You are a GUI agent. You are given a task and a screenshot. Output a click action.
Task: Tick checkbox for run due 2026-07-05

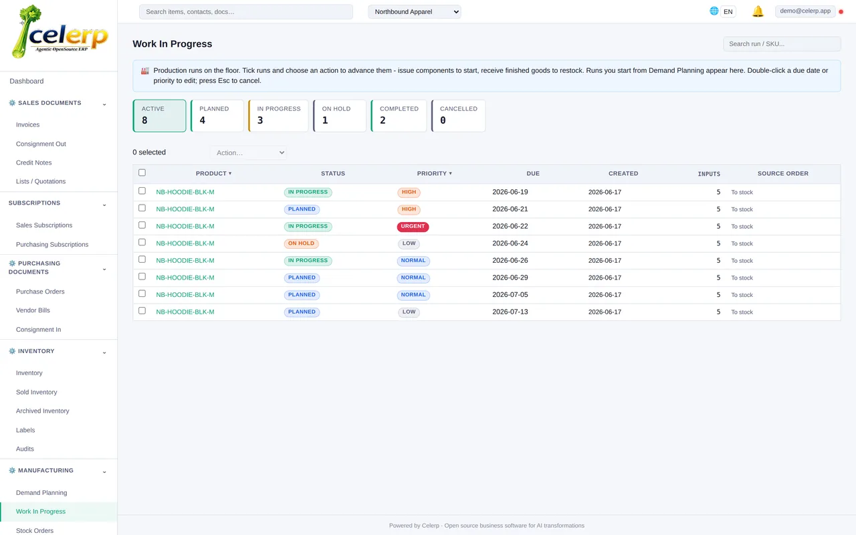point(142,294)
